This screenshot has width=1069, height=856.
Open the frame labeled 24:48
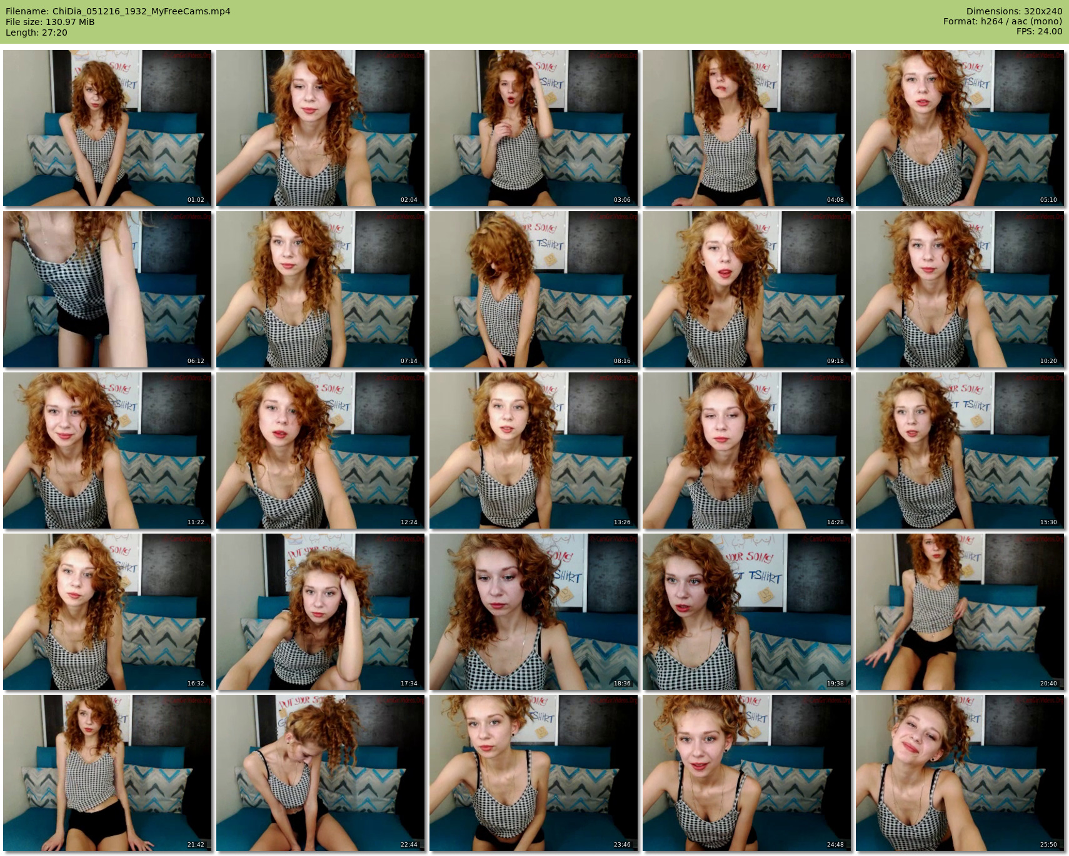747,773
